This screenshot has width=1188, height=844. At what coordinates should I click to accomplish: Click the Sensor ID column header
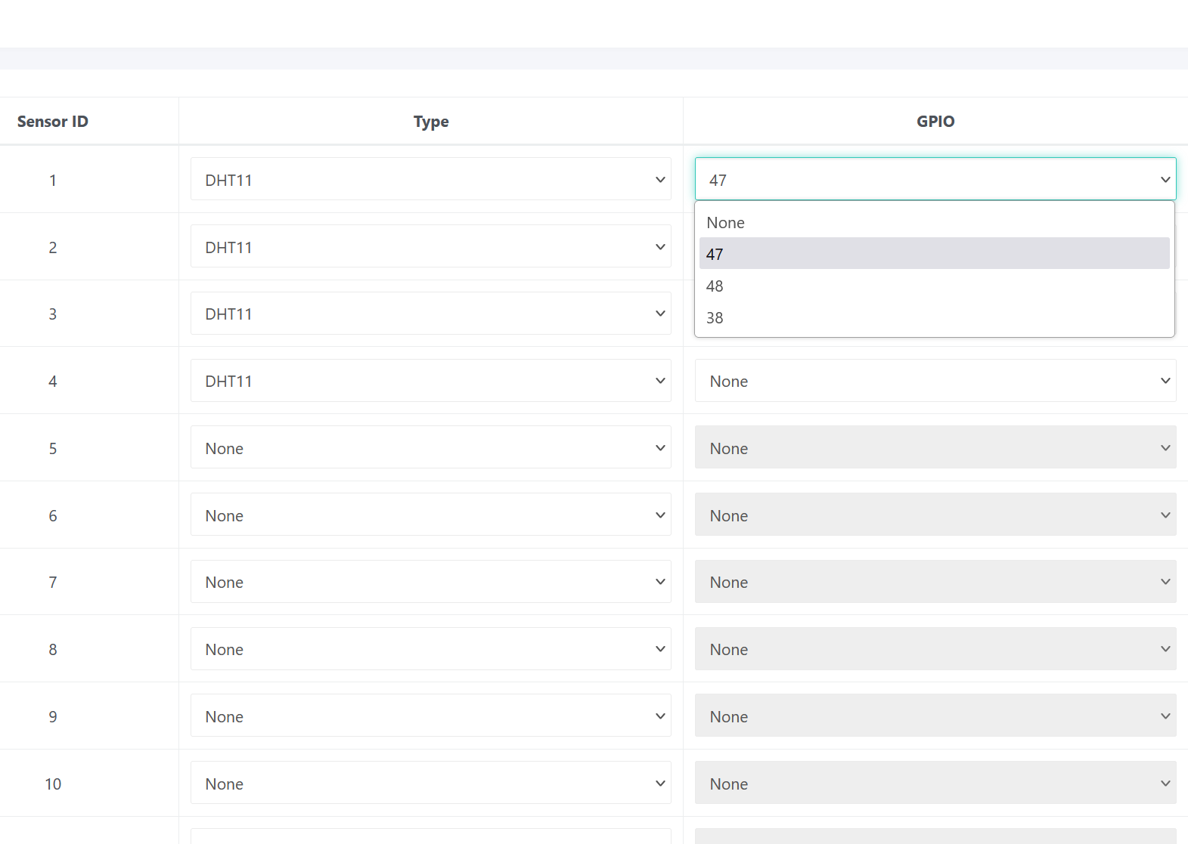point(53,122)
